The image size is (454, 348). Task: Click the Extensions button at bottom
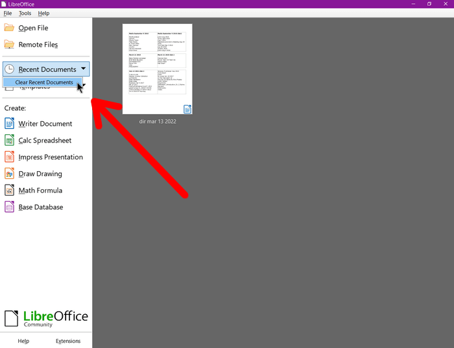point(68,341)
